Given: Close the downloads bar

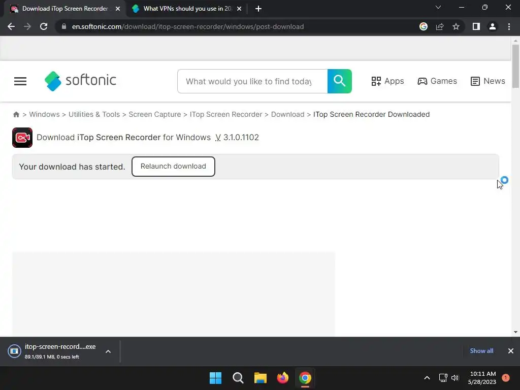Looking at the screenshot, I should click(x=511, y=351).
